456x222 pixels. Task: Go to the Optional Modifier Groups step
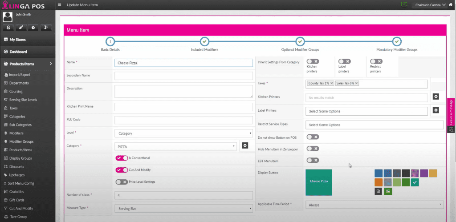click(300, 42)
